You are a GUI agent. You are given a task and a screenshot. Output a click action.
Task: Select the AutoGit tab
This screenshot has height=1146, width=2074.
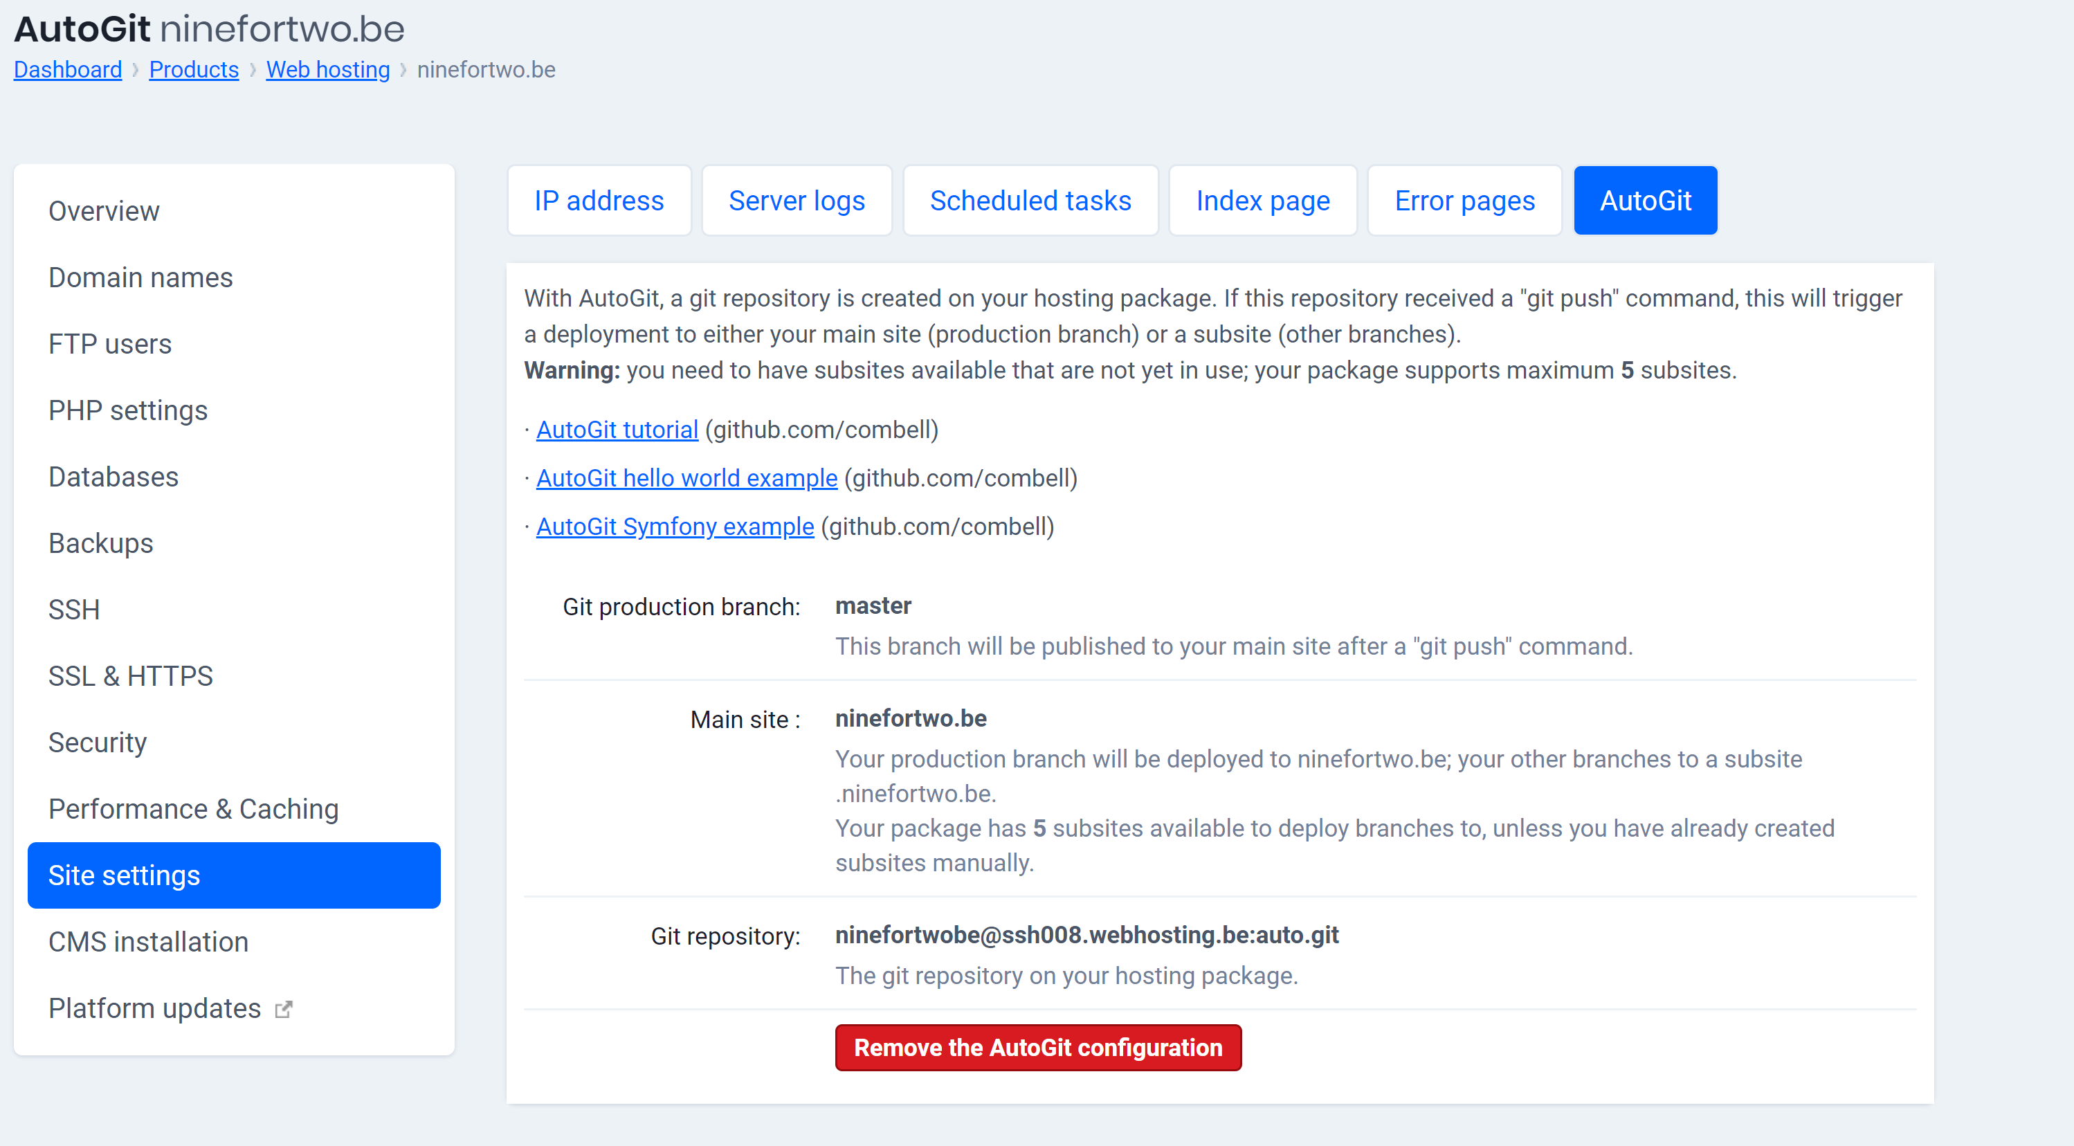[1645, 201]
